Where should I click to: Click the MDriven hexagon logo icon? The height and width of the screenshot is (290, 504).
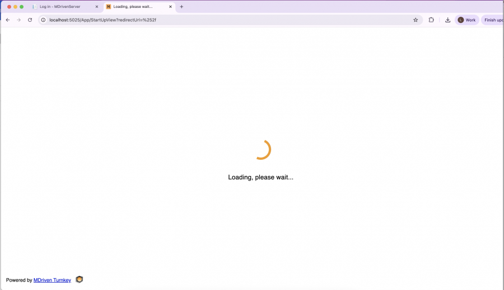tap(79, 279)
